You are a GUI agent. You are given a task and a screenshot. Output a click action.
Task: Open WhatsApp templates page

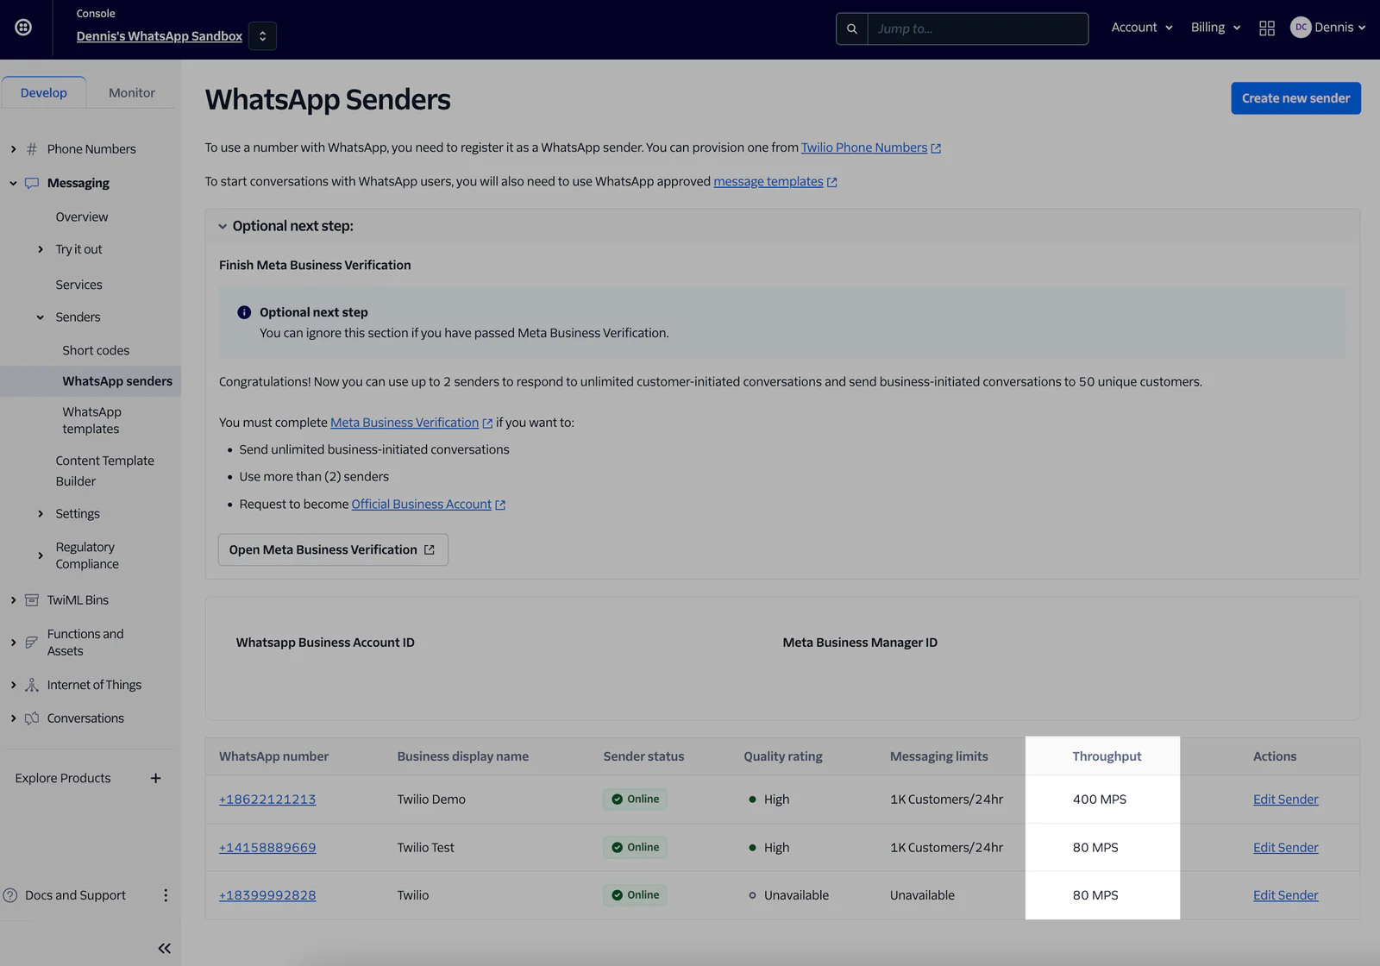coord(91,420)
